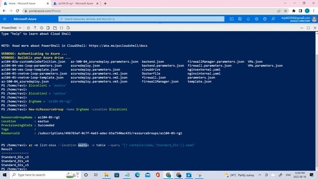Viewport: 318px width, 179px height.
Task: Click the Standard_D2s_v5 result row
Action: tap(15, 165)
